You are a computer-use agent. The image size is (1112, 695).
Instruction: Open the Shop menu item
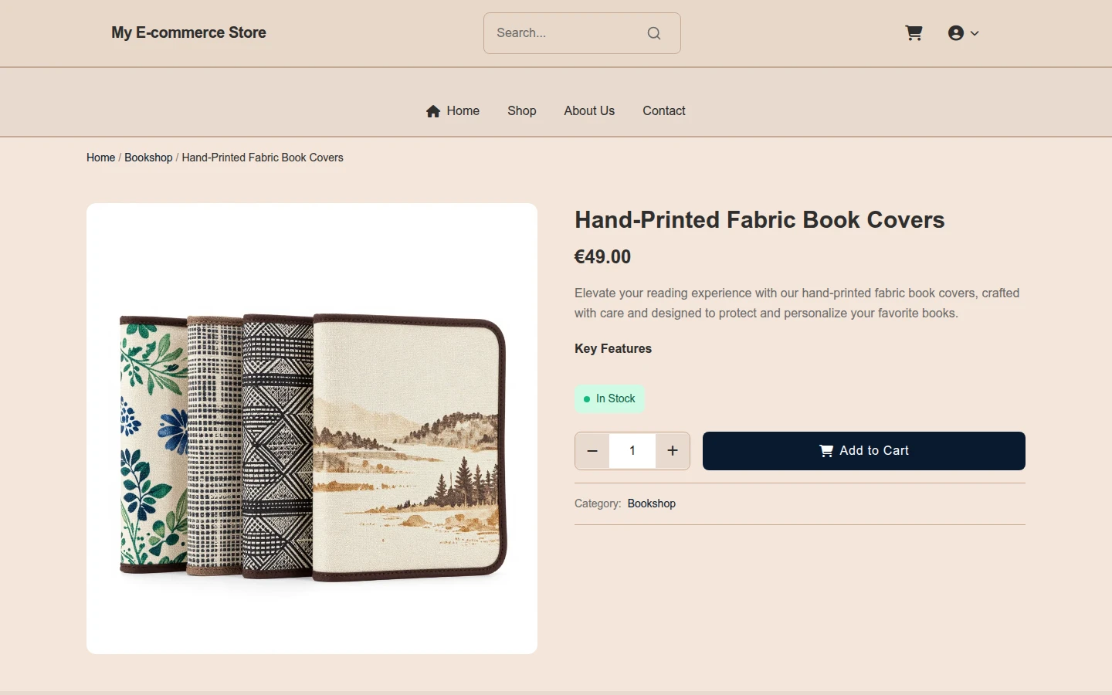tap(522, 111)
